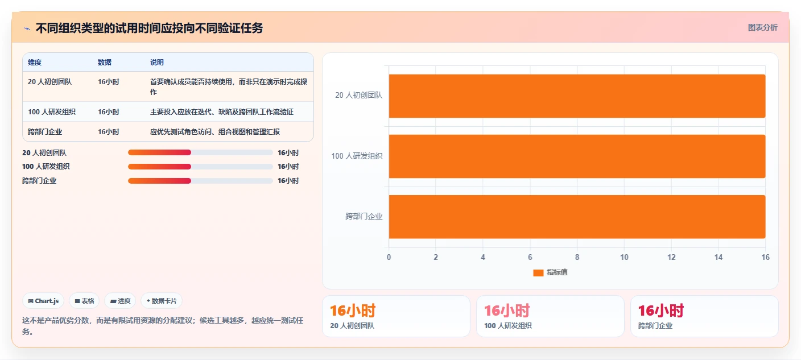The height and width of the screenshot is (360, 801).
Task: Click y-axis label 100 人研发组织 in chart
Action: pyautogui.click(x=357, y=156)
